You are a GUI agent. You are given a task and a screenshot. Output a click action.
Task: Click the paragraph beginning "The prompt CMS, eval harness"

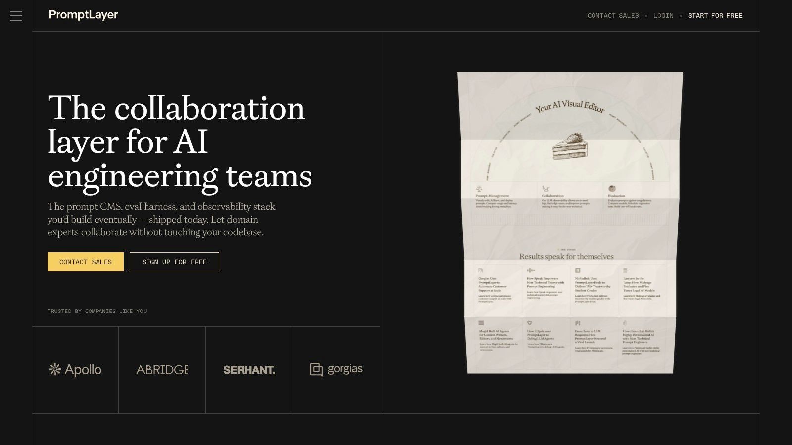[x=161, y=219]
